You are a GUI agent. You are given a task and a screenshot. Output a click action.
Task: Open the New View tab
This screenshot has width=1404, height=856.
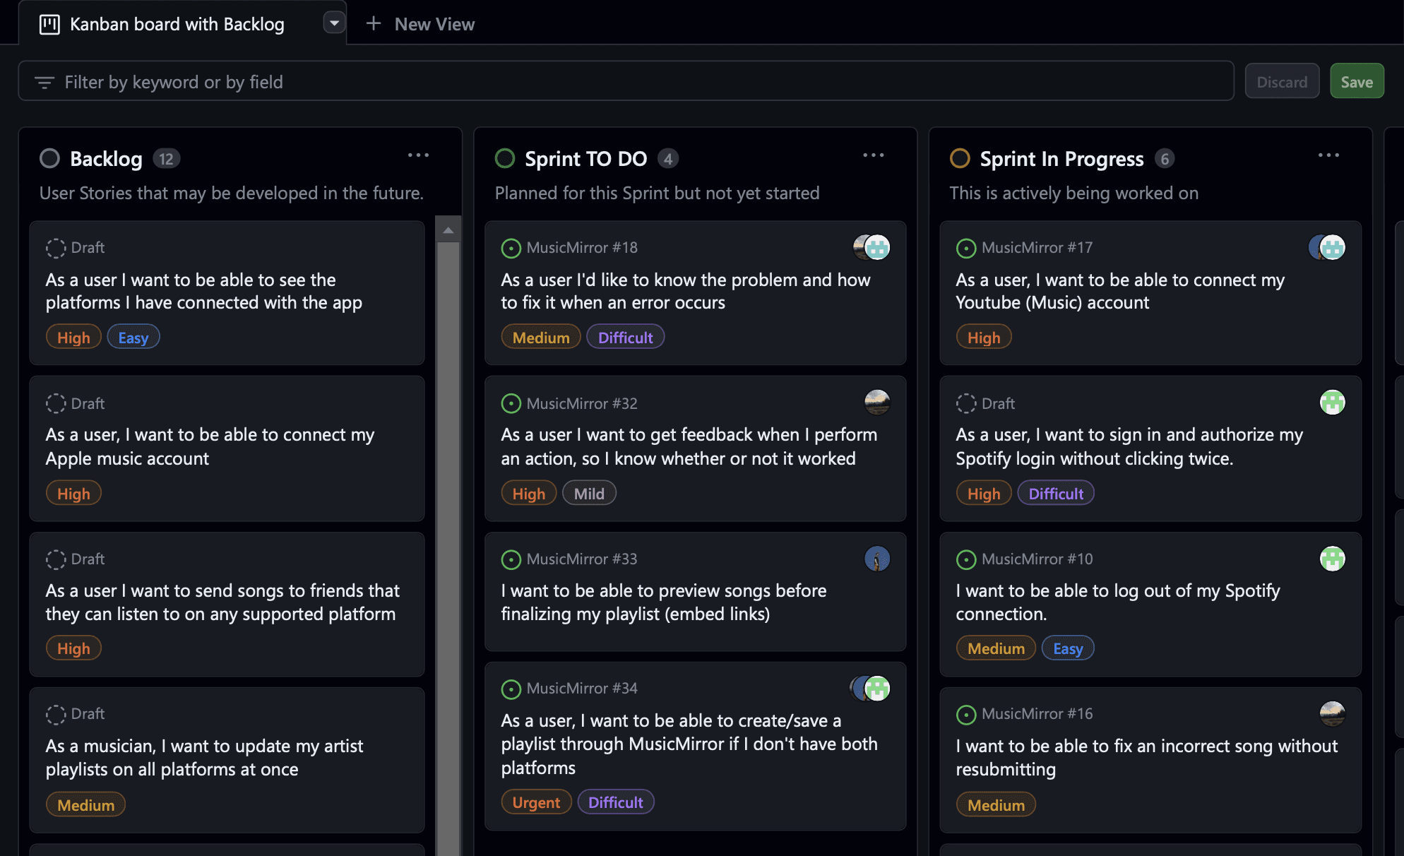pyautogui.click(x=434, y=25)
